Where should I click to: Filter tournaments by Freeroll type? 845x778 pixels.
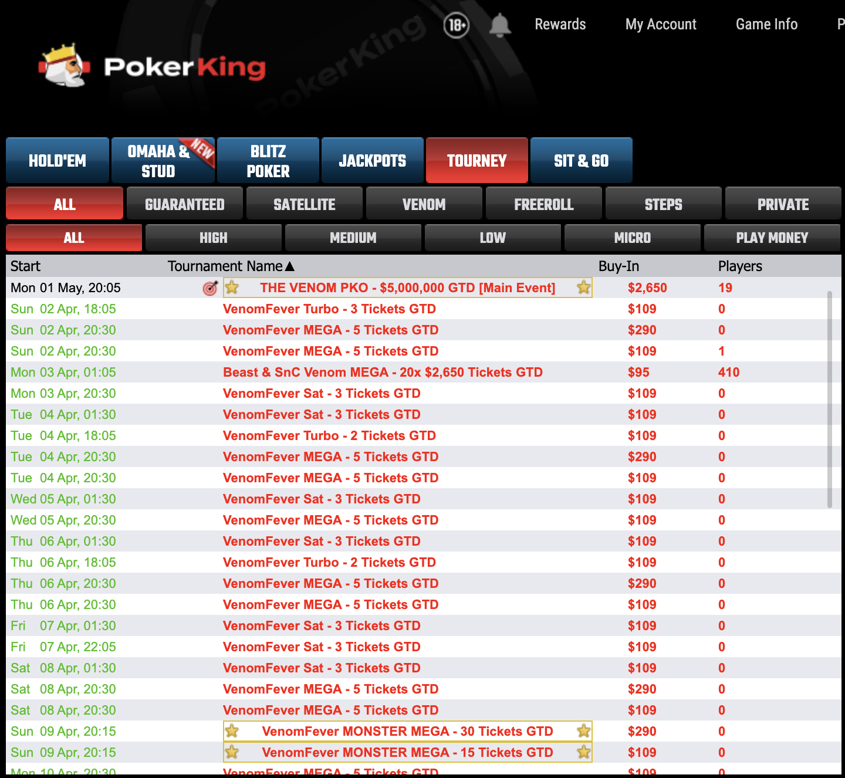click(x=544, y=204)
